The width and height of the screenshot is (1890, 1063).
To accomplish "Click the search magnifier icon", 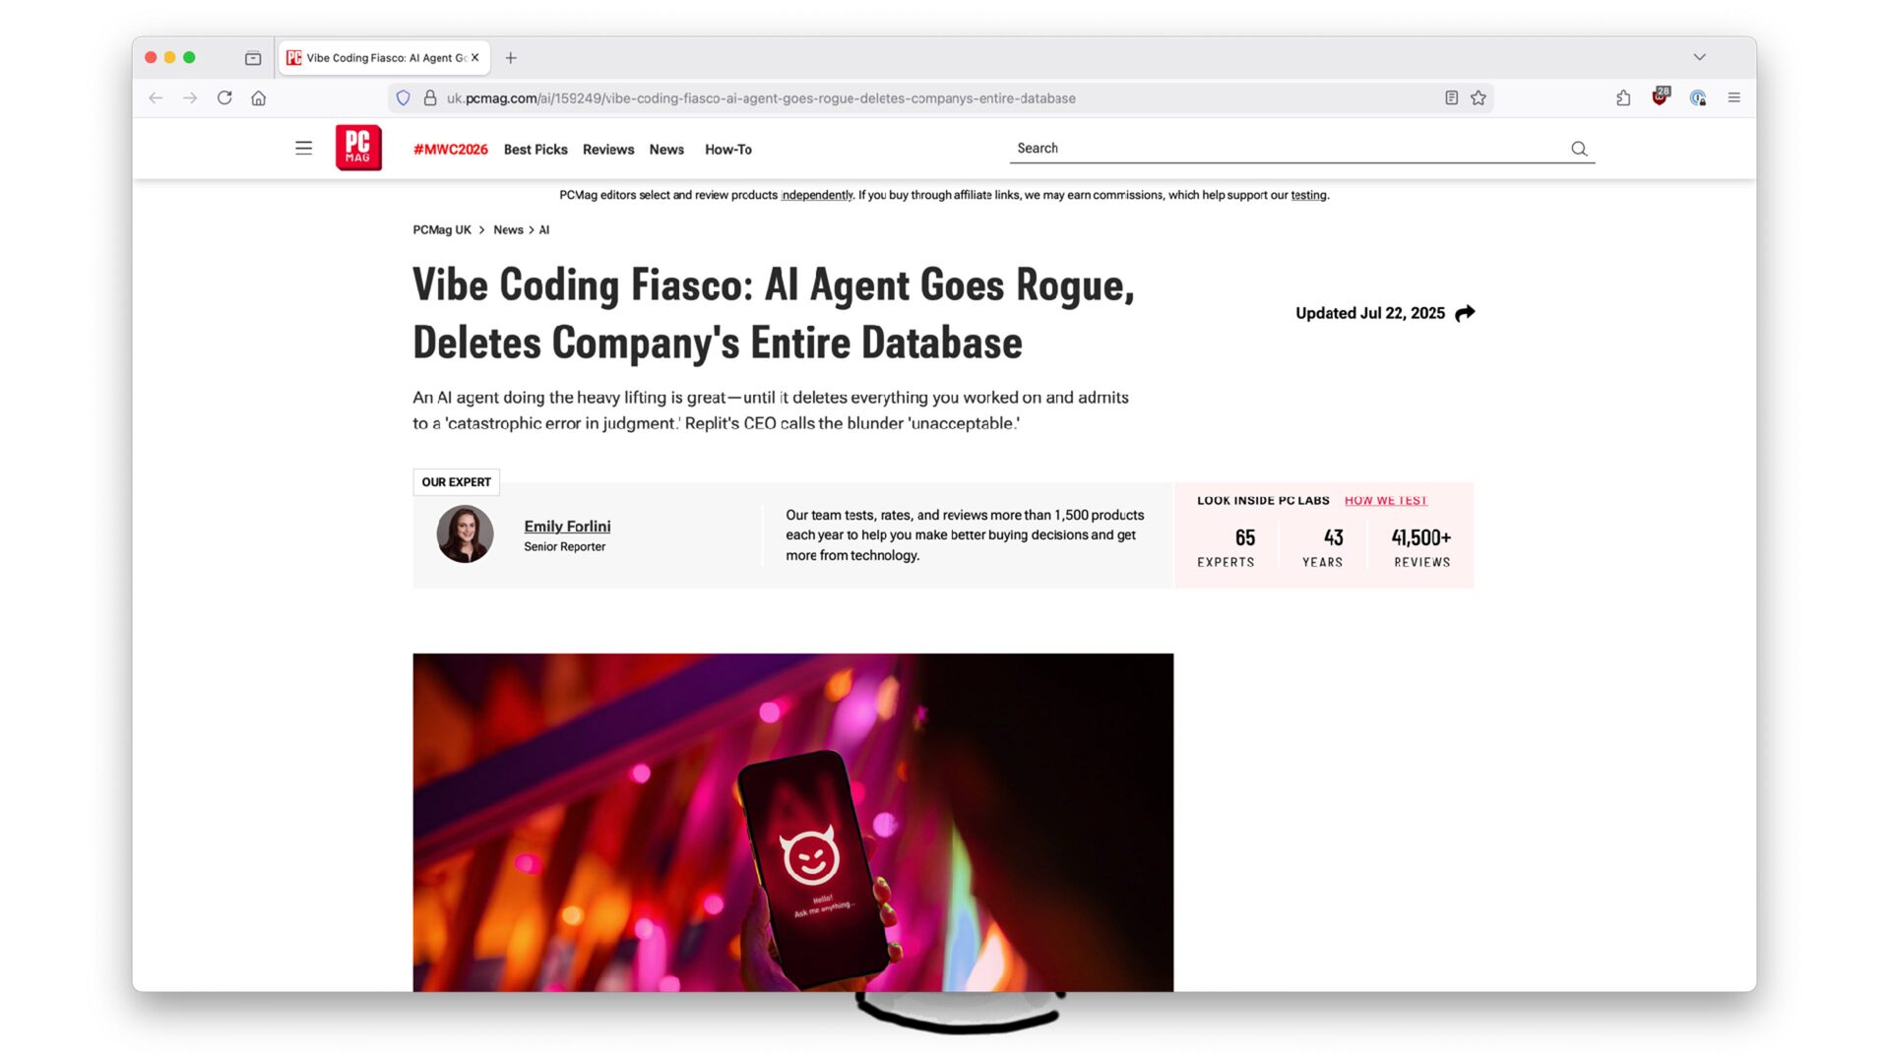I will click(x=1579, y=149).
